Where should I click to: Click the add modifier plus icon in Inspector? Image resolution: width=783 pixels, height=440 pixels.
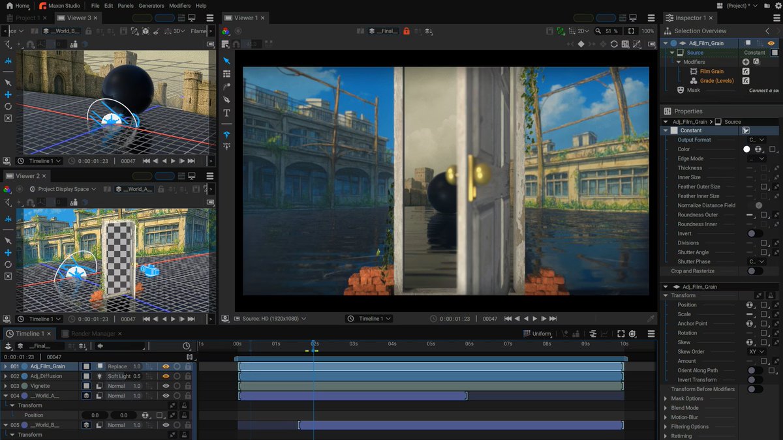click(x=746, y=62)
